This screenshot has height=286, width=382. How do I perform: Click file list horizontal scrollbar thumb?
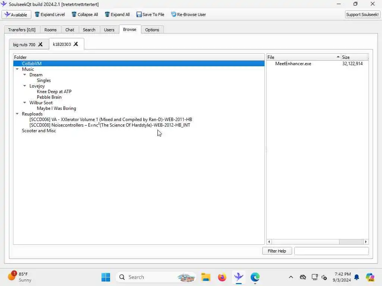[x=306, y=242]
